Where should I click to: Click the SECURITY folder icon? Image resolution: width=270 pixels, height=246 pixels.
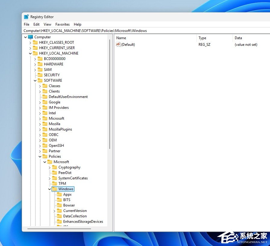(40, 75)
